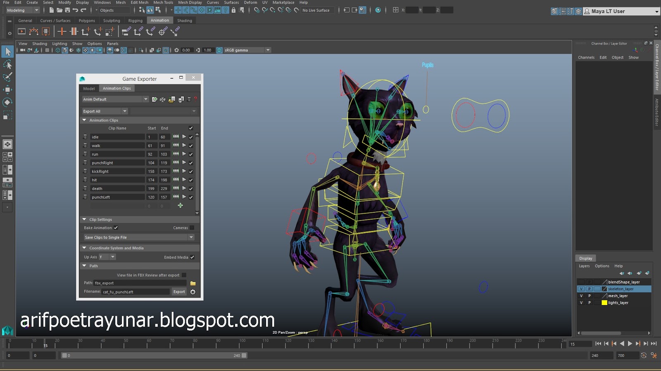Open the Anim Default preset dropdown
The width and height of the screenshot is (661, 371).
click(115, 99)
